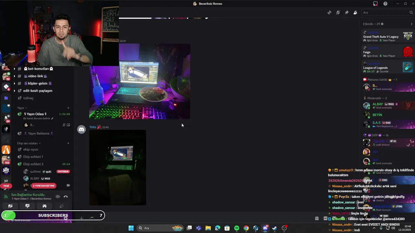Image resolution: width=415 pixels, height=233 pixels.
Task: Open Spotify from the taskbar
Action: [237, 228]
